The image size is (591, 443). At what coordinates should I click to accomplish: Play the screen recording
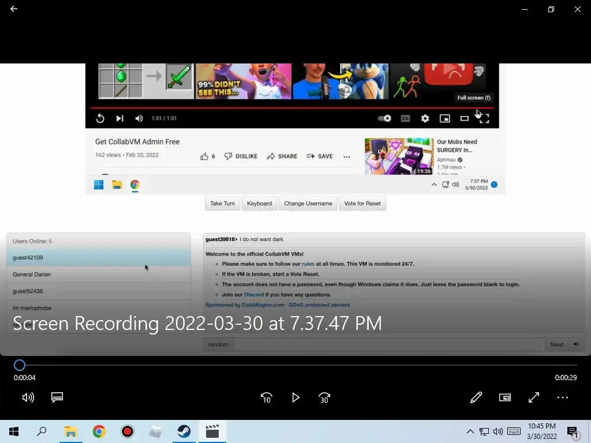pos(295,397)
